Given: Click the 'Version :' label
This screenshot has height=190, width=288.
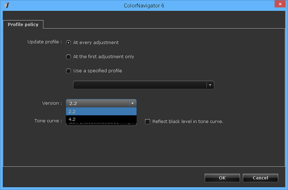Looking at the screenshot, I should 52,103.
